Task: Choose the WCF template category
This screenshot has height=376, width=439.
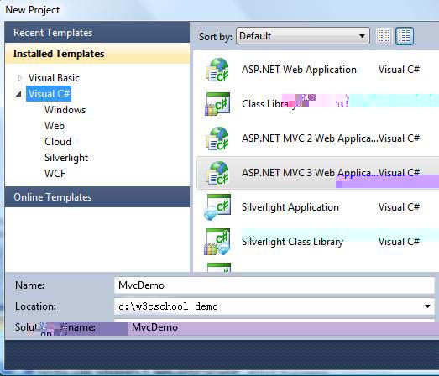Action: click(x=55, y=174)
